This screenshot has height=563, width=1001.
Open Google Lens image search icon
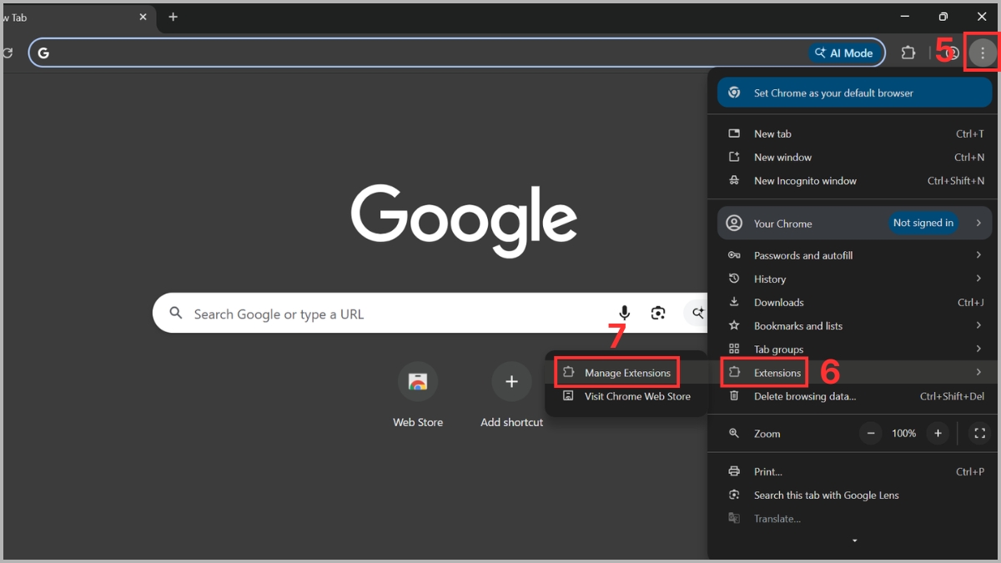pos(658,314)
